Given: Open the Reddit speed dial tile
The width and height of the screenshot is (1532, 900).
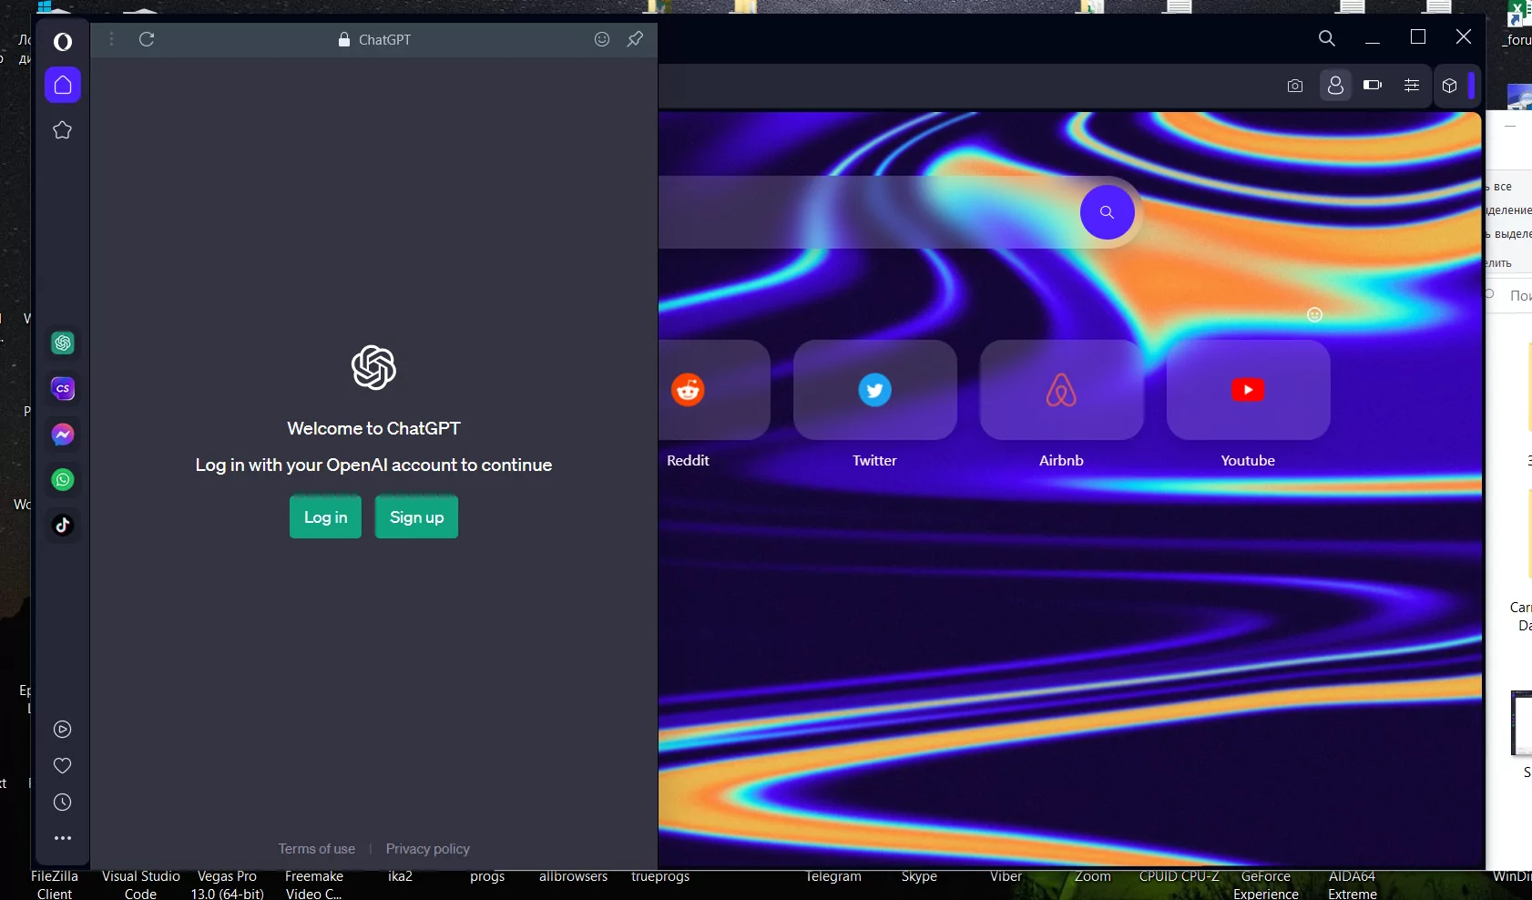Looking at the screenshot, I should click(714, 390).
